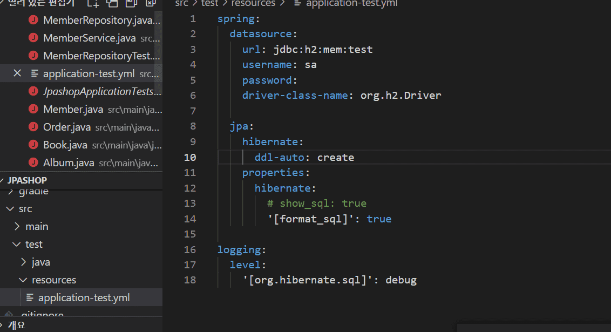This screenshot has width=611, height=332.
Task: Collapse the src folder
Action: click(x=9, y=209)
